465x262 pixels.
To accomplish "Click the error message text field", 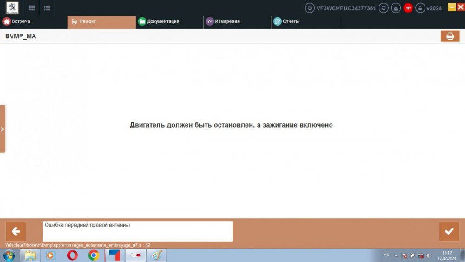I will point(137,231).
